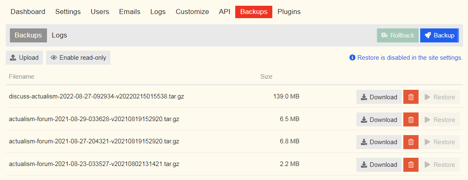Click the info icon beside restore disabled notice
This screenshot has height=180, width=468.
tap(352, 58)
